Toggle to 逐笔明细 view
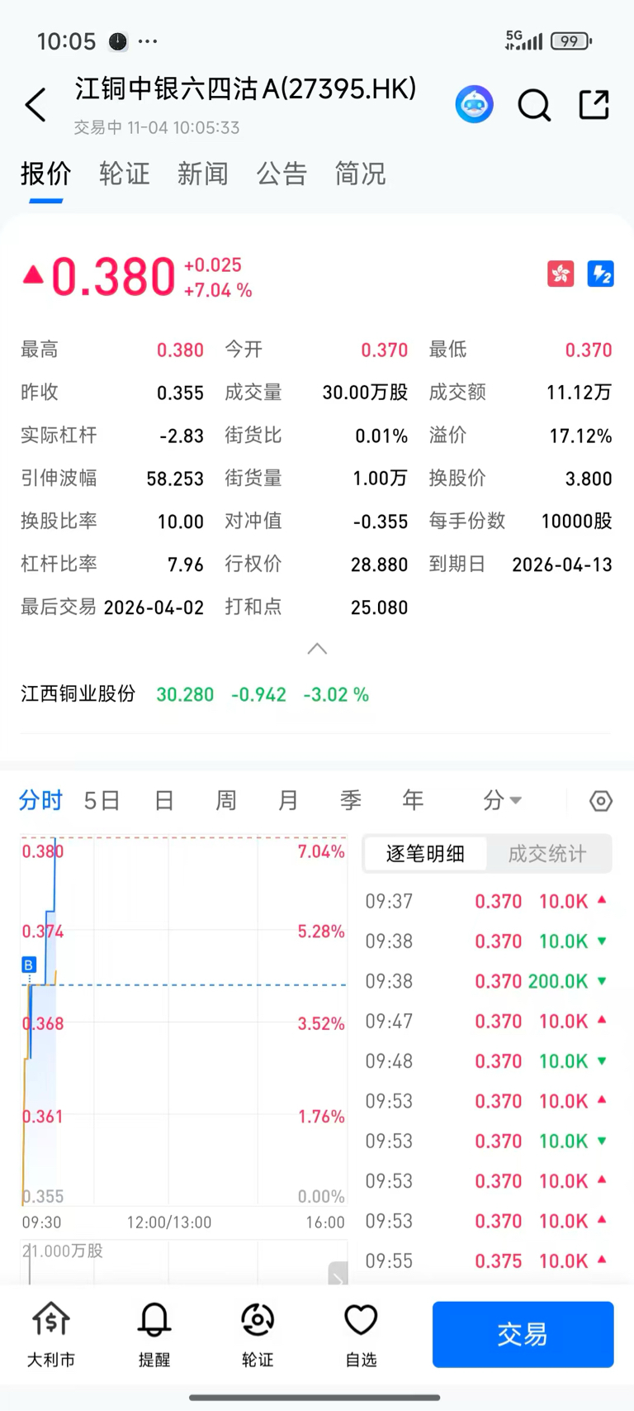This screenshot has width=634, height=1411. point(425,853)
